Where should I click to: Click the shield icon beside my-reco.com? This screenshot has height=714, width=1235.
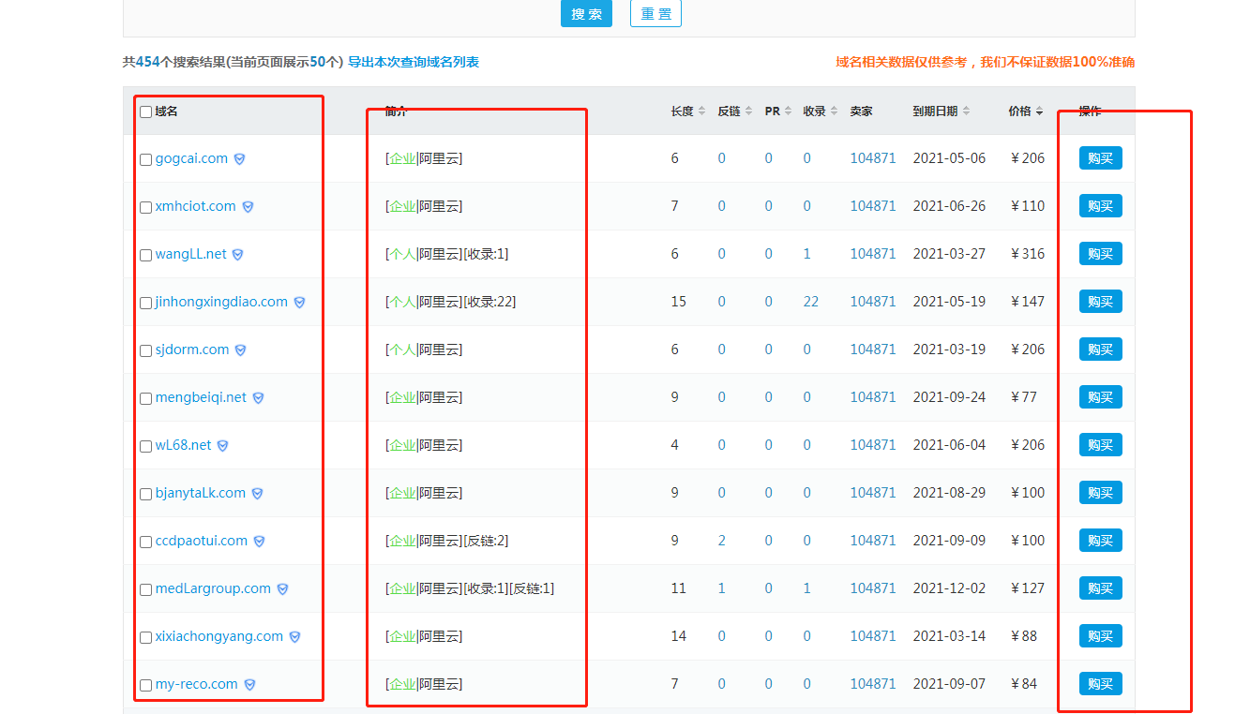pos(249,685)
